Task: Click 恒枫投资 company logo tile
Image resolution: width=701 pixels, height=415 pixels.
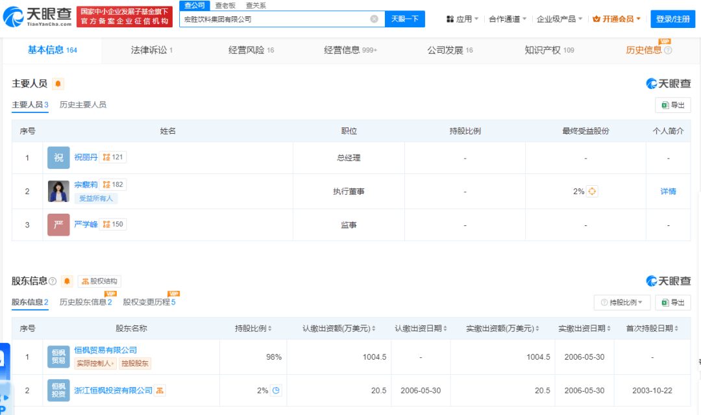Action: click(58, 390)
